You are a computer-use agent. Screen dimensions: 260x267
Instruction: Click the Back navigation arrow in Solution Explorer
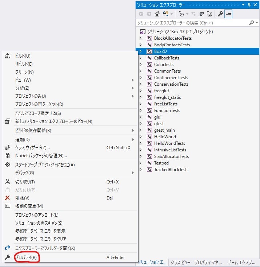(141, 14)
